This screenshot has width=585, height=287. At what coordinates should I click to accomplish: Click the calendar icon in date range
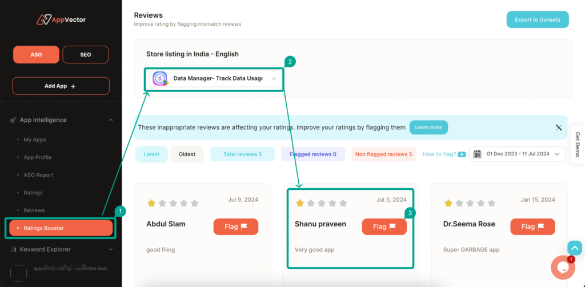(x=478, y=154)
